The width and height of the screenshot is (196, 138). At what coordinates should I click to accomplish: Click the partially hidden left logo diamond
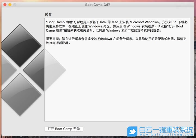(7, 70)
